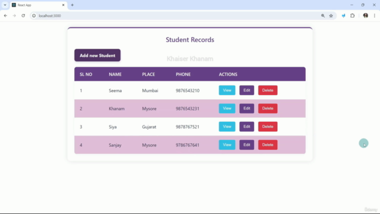The height and width of the screenshot is (214, 380).
Task: Click the PHONE column header
Action: click(183, 74)
